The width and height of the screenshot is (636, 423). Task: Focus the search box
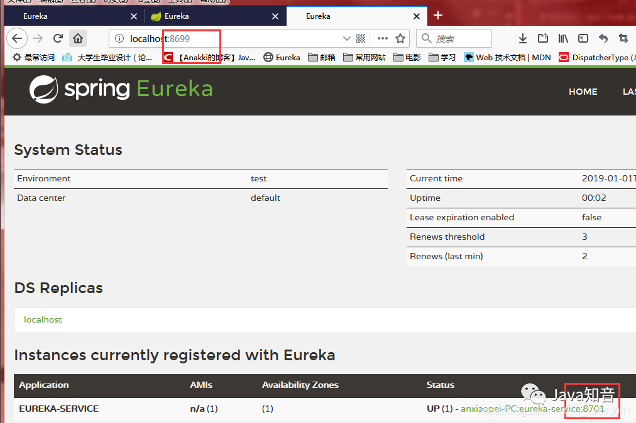coord(454,38)
